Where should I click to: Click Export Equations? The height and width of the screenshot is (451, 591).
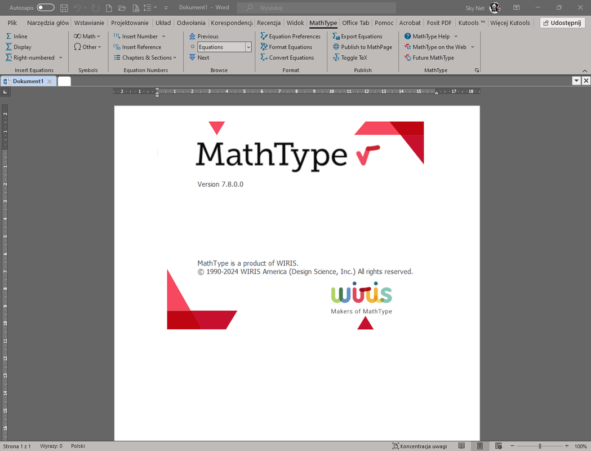click(357, 36)
